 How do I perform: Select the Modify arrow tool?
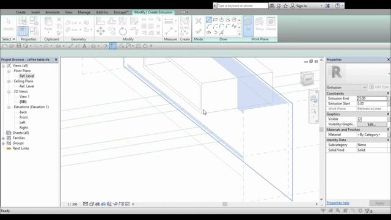(9, 24)
